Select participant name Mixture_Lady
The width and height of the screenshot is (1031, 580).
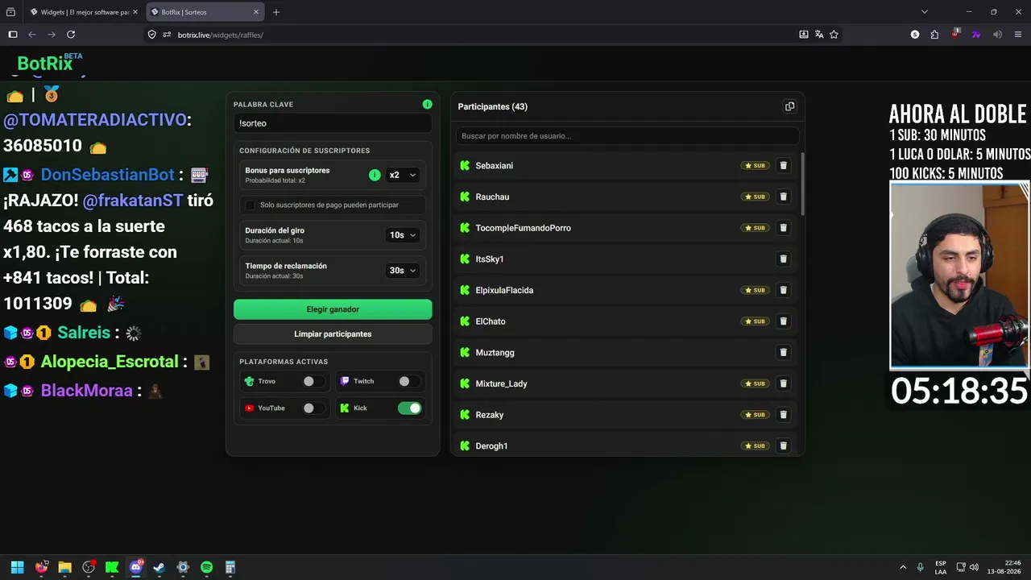(x=502, y=383)
